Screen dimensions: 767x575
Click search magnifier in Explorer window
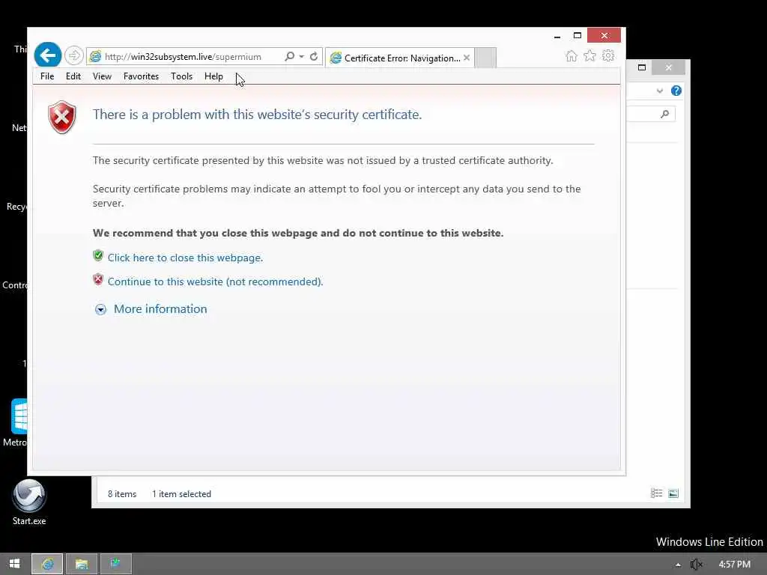pos(664,115)
